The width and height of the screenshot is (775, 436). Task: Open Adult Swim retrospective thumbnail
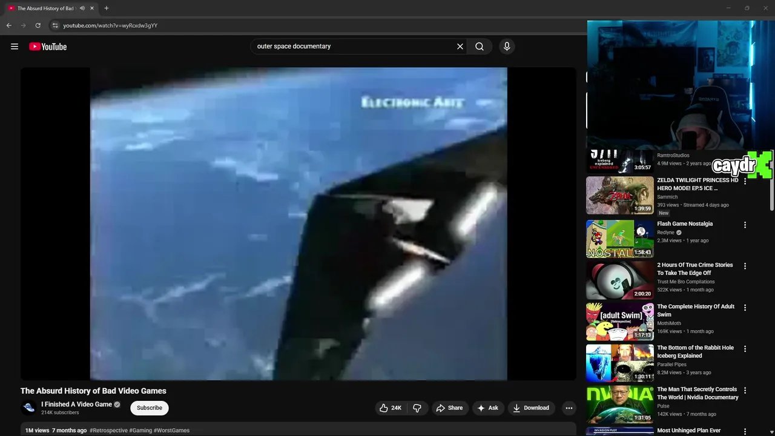[620, 322]
